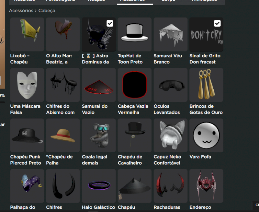Select the Capuz Neko Confortável hood
Screen dimensions: 259x212
click(170, 135)
